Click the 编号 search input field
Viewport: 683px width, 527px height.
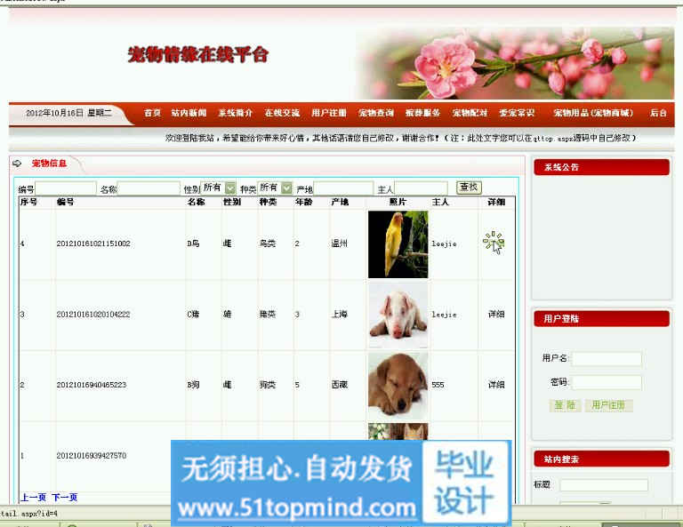pos(65,188)
